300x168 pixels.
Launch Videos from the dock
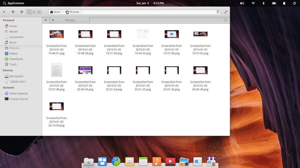tap(170, 162)
